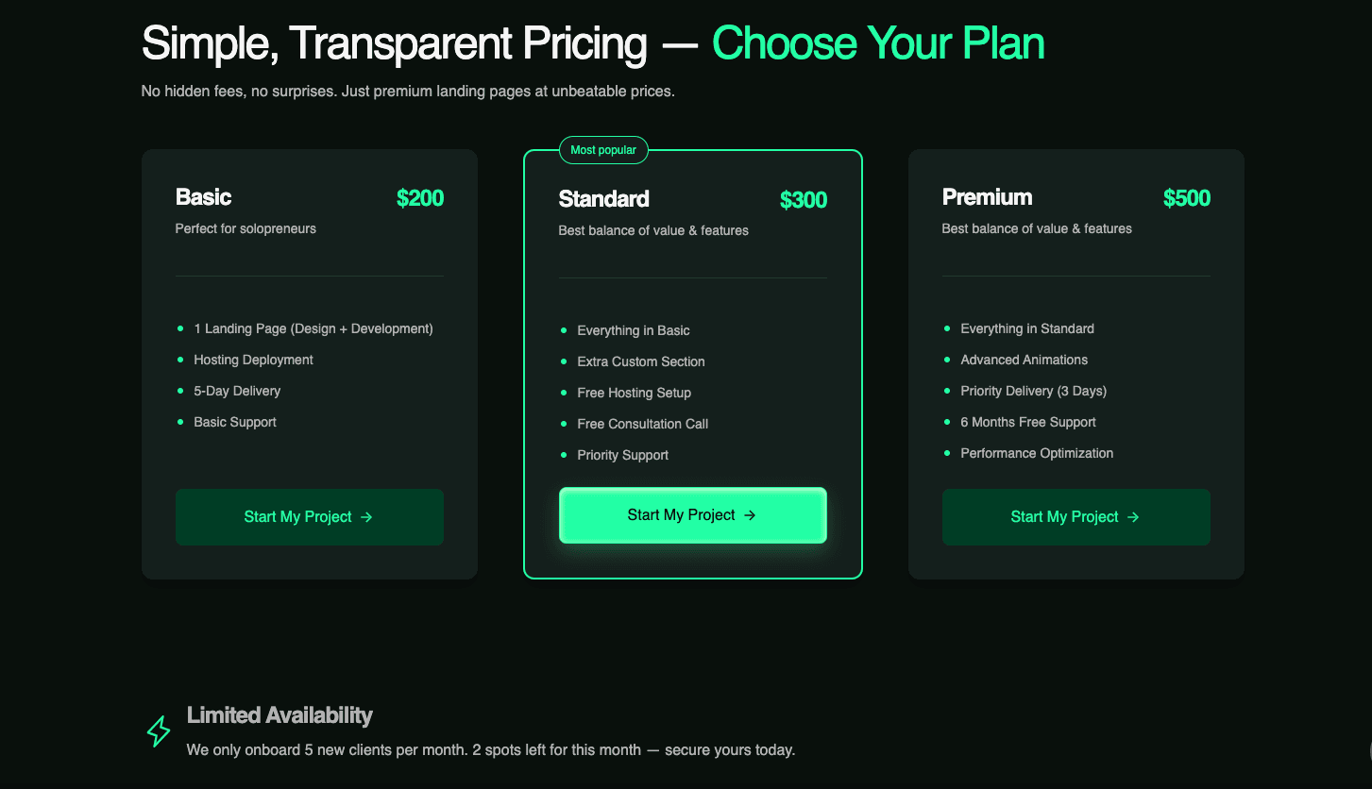Click the Limited Availability heading
Image resolution: width=1372 pixels, height=789 pixels.
tap(279, 715)
